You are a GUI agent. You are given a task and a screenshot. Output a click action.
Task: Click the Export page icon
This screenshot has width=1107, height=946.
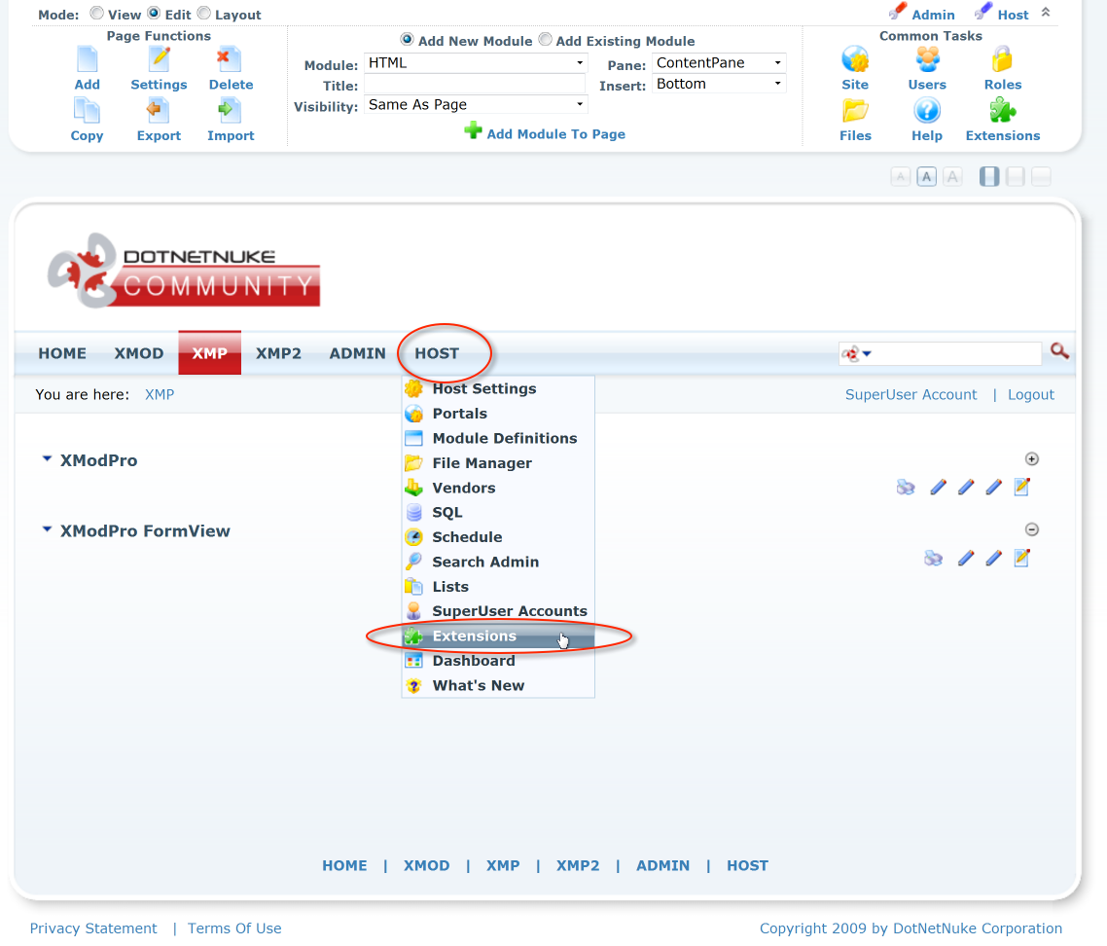coord(159,111)
